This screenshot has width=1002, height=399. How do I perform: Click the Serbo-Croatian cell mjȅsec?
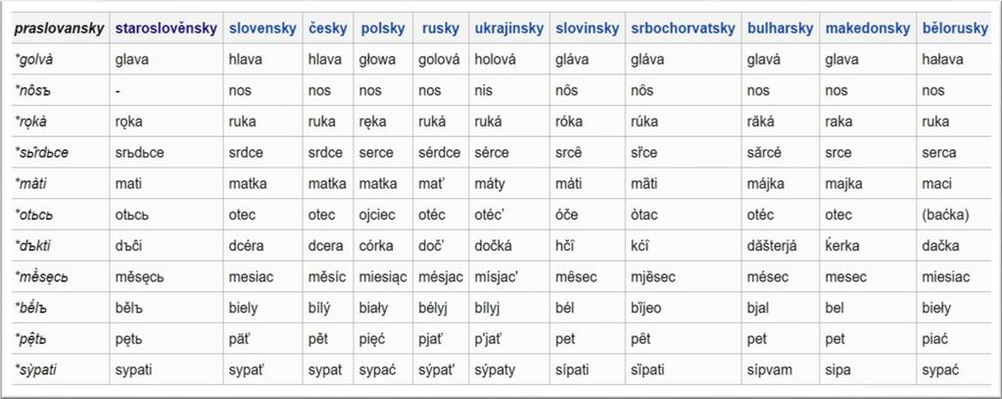653,276
